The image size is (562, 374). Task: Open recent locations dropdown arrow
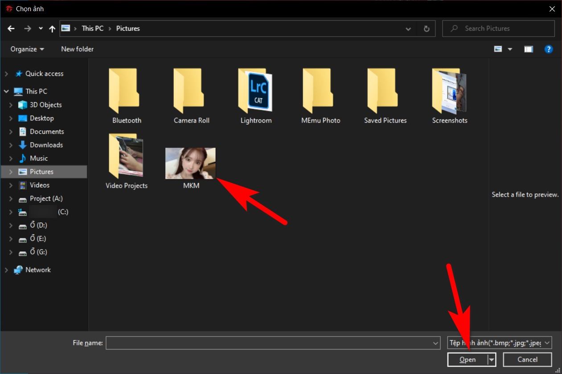pyautogui.click(x=41, y=29)
